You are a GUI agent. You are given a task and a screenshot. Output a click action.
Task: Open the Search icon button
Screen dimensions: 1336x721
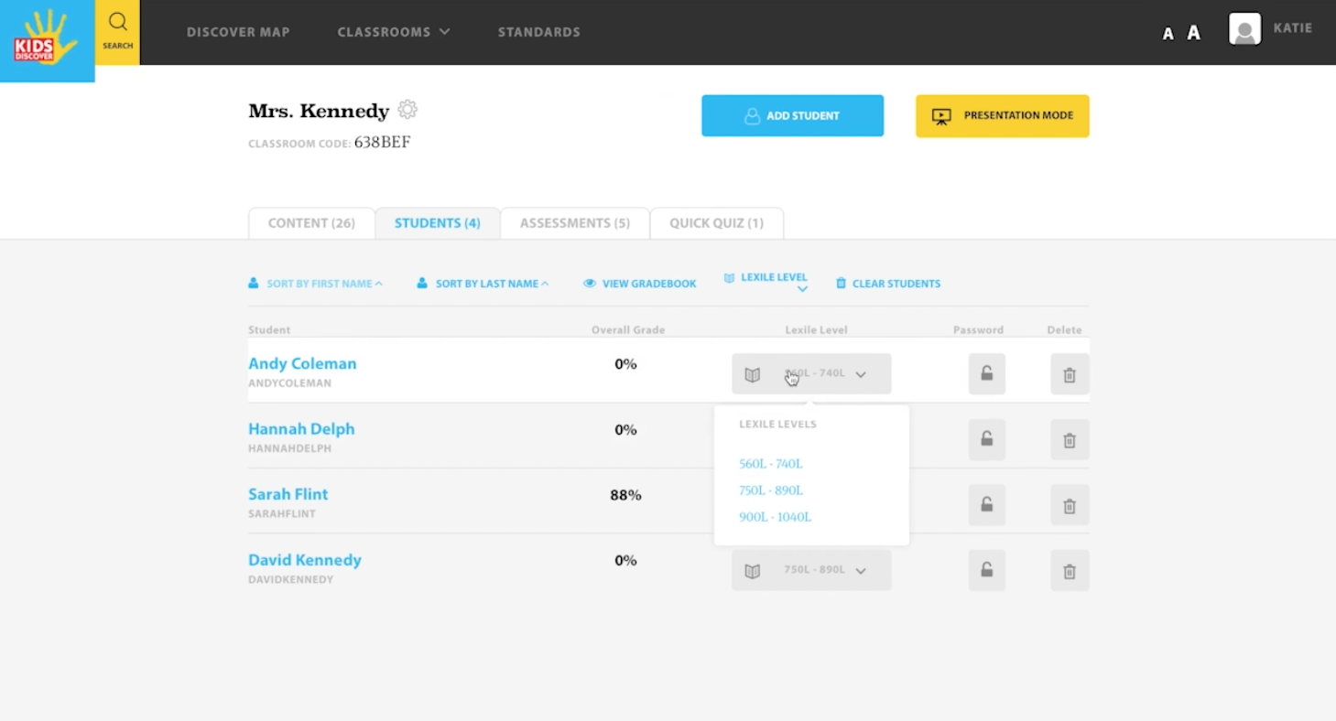[x=117, y=31]
